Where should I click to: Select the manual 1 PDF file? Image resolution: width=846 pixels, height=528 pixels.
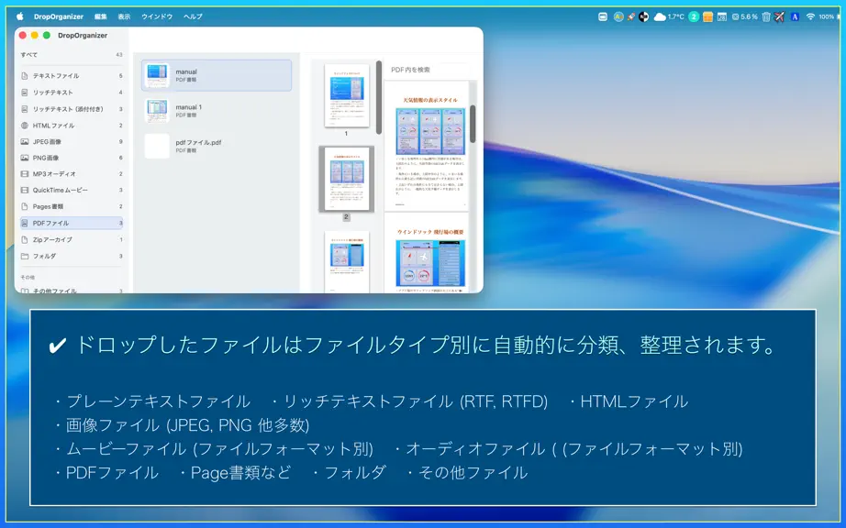pos(217,111)
